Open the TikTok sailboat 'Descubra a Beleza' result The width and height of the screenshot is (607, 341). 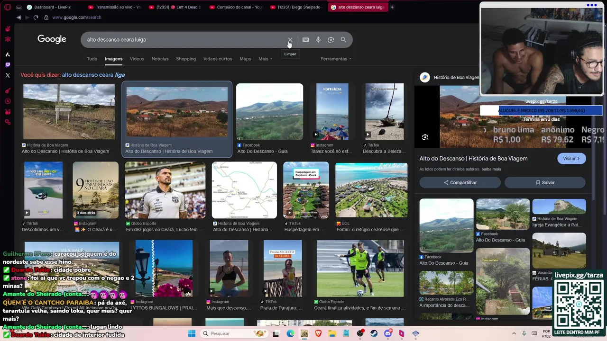(385, 112)
